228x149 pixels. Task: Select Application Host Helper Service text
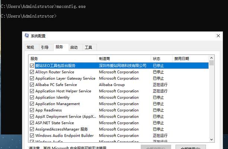coord(63,91)
